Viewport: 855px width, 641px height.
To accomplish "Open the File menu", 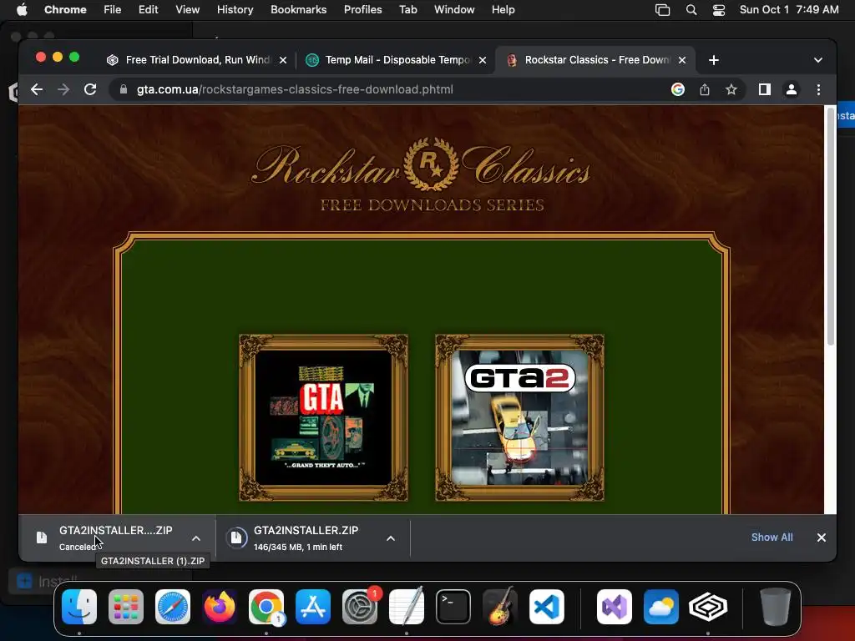I will tap(113, 10).
